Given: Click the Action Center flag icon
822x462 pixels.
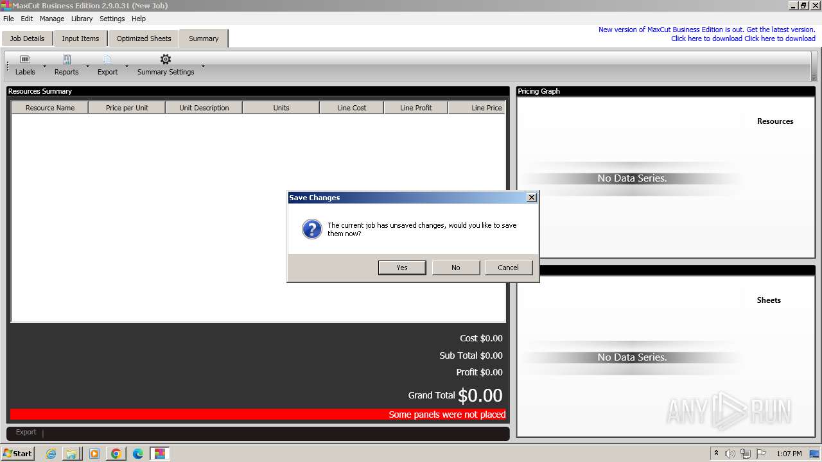Looking at the screenshot, I should pyautogui.click(x=761, y=454).
